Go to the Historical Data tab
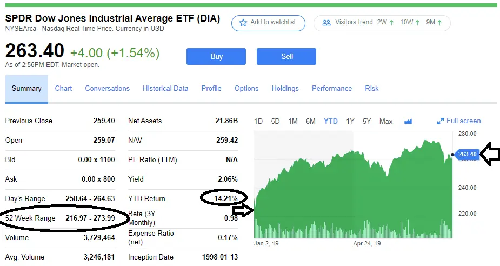 [x=165, y=88]
